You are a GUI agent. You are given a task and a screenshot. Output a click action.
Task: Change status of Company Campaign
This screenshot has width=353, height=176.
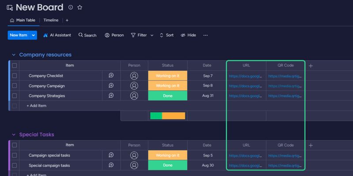pos(168,86)
